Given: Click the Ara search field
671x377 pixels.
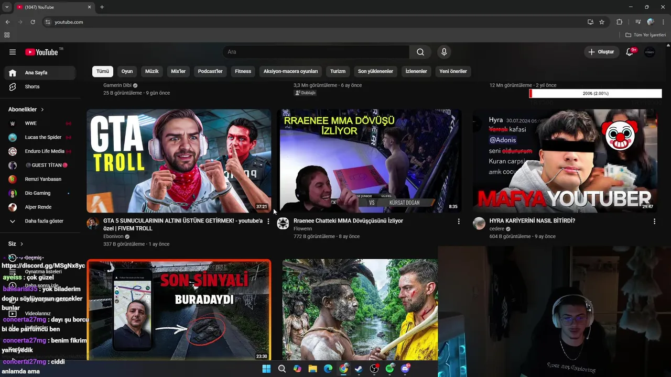Looking at the screenshot, I should (316, 52).
